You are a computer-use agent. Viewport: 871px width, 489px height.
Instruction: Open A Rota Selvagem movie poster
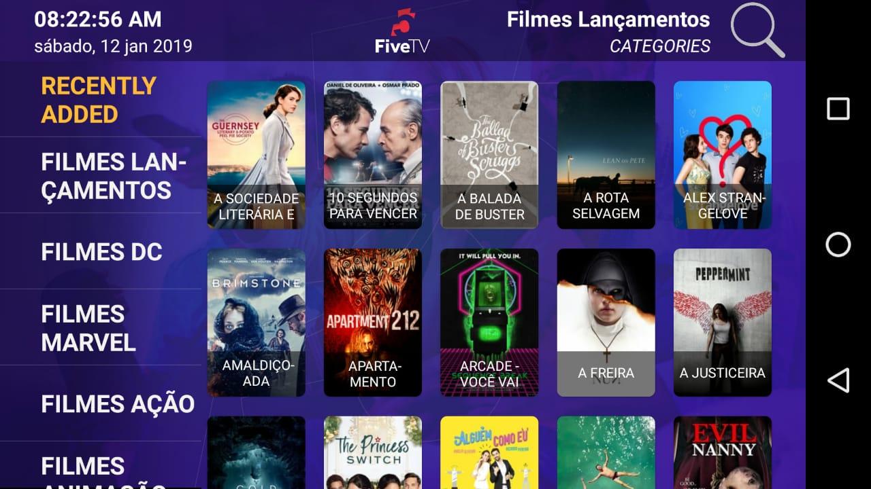pyautogui.click(x=606, y=155)
